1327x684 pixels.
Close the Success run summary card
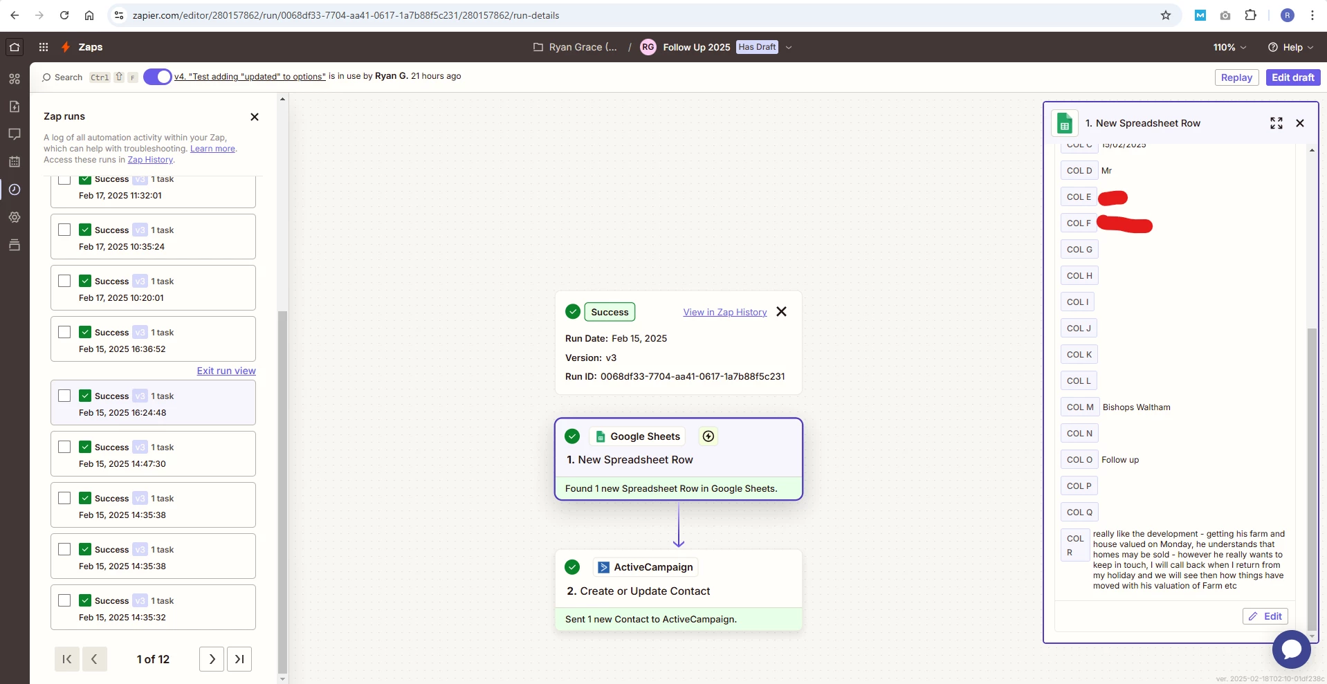click(782, 312)
